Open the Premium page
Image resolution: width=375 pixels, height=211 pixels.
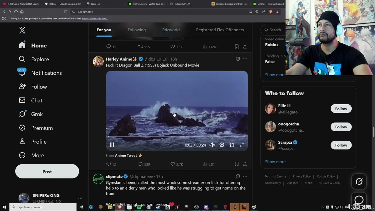point(36,128)
